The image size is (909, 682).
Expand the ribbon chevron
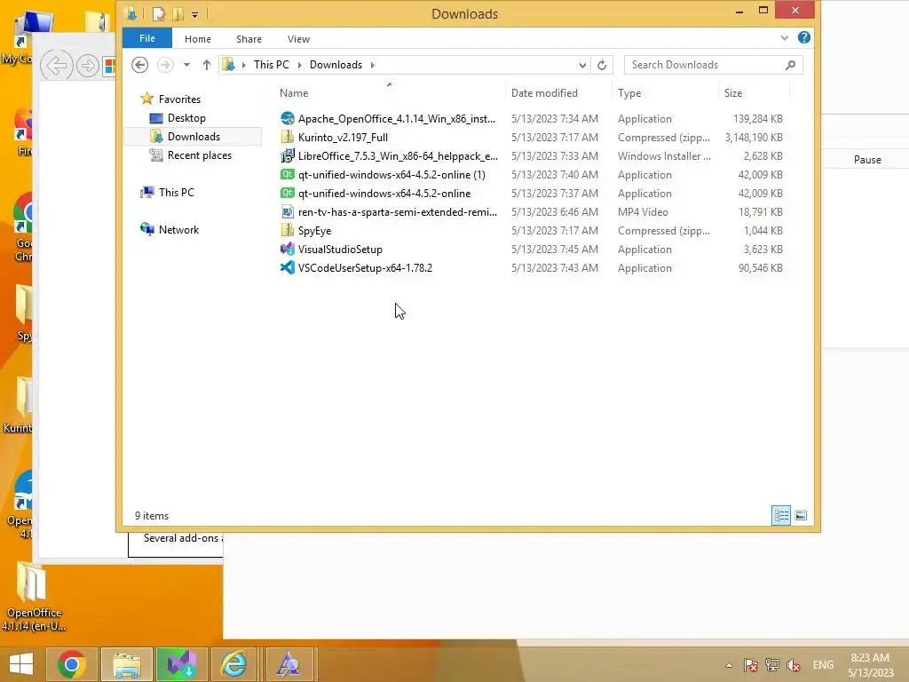pyautogui.click(x=785, y=37)
